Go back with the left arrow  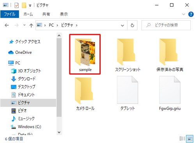click(7, 25)
